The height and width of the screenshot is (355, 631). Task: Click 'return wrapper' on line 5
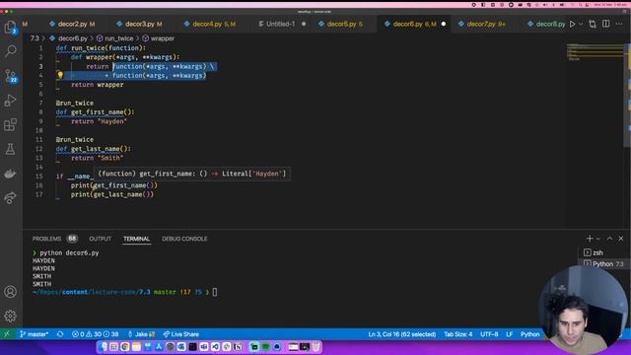coord(98,85)
